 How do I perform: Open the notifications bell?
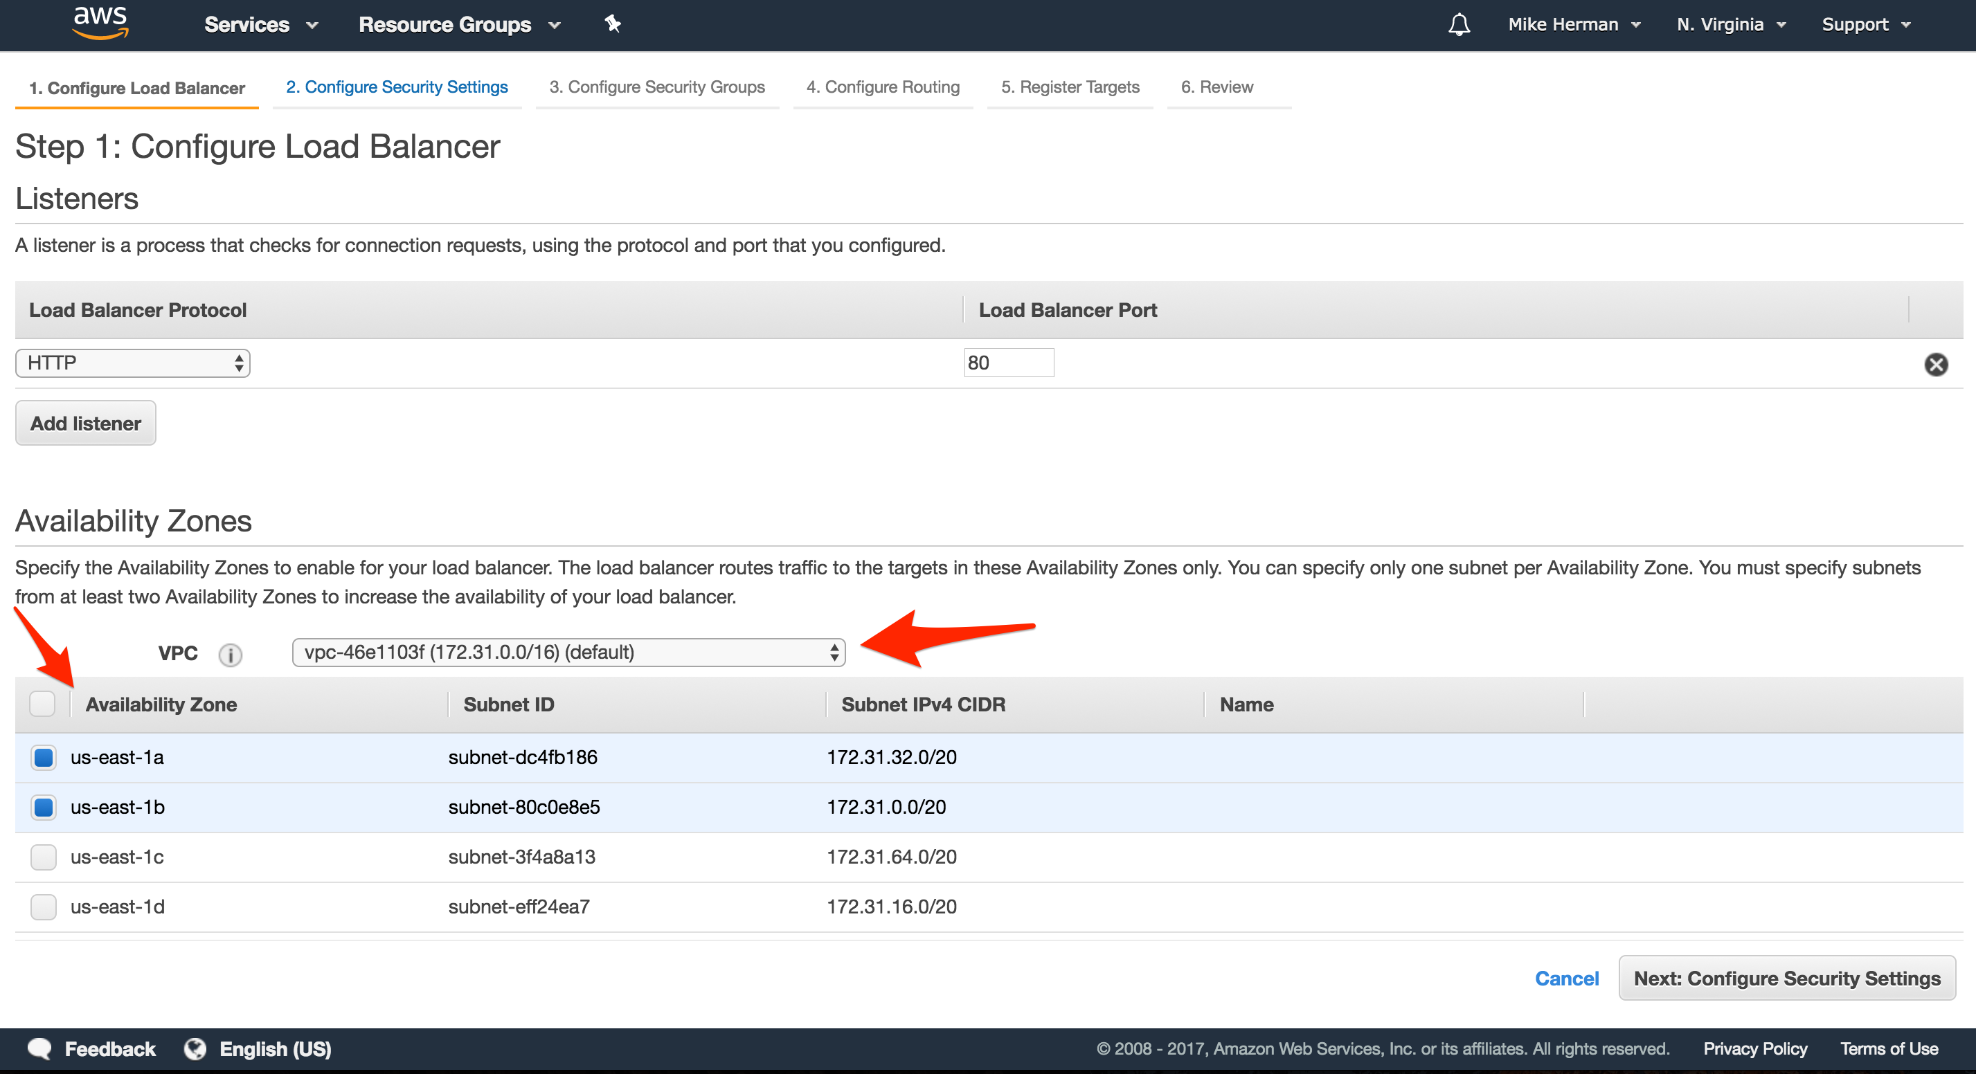point(1459,24)
